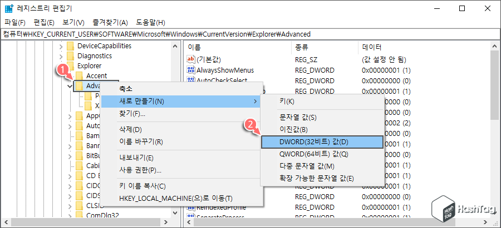Screen dimensions: 501x228
Task: Select the AutoCheckSelect value name
Action: [222, 80]
